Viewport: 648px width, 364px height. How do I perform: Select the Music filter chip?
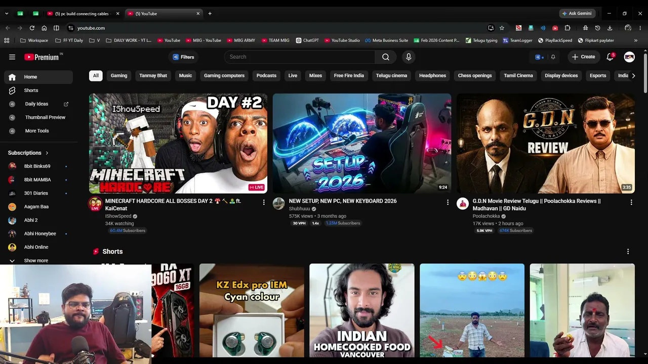[x=185, y=76]
